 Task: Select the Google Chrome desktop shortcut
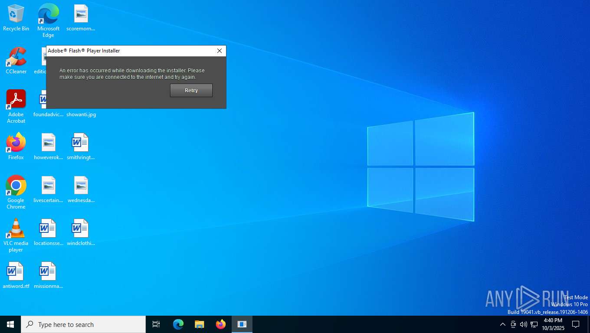[16, 192]
